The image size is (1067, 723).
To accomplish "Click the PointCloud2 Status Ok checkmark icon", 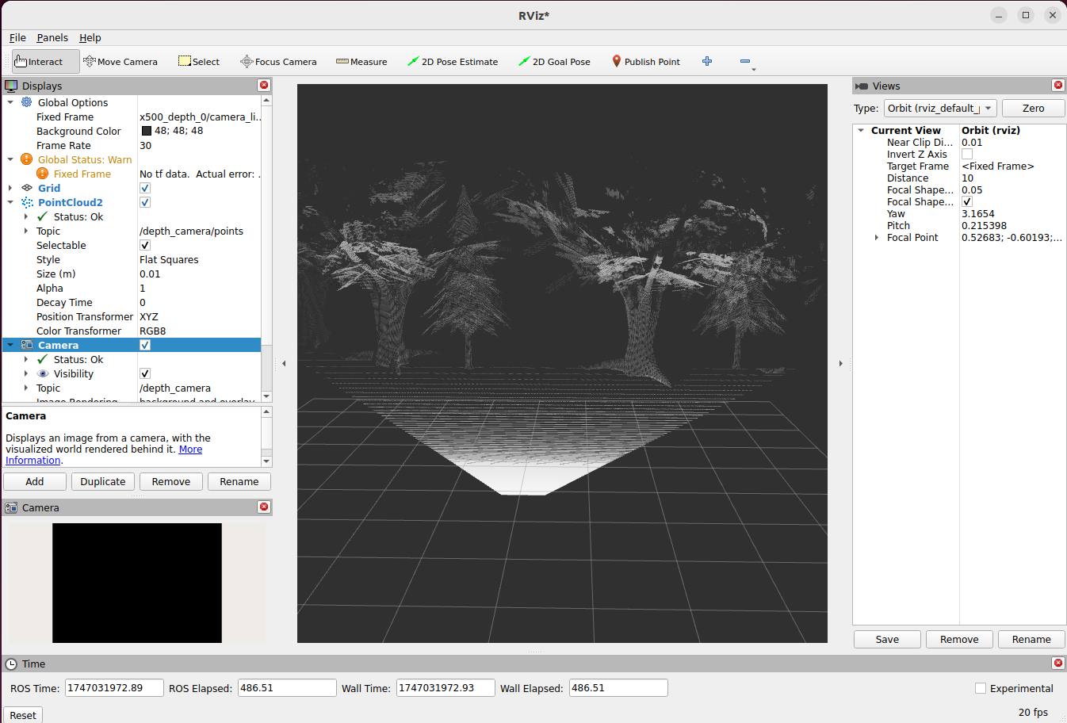I will (43, 216).
